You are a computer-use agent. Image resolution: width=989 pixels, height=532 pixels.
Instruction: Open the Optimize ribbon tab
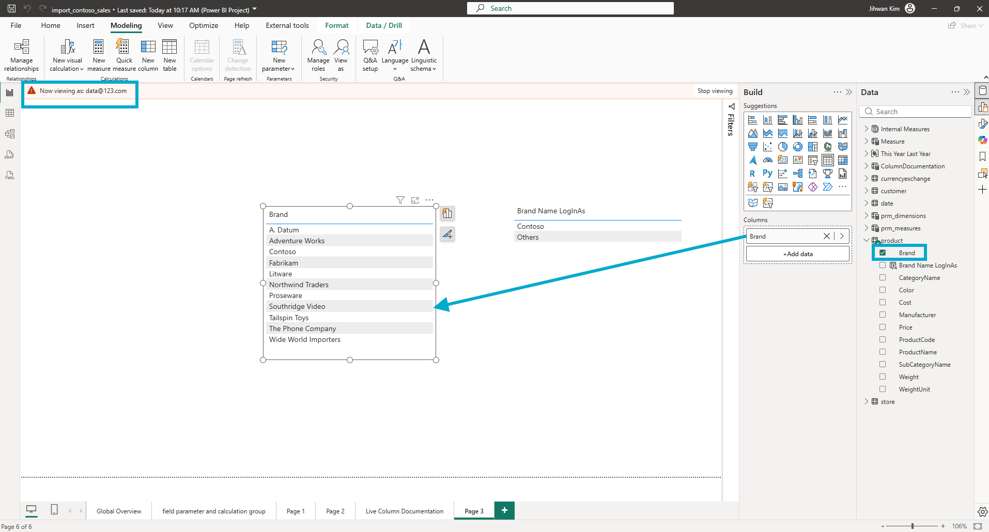pyautogui.click(x=204, y=25)
